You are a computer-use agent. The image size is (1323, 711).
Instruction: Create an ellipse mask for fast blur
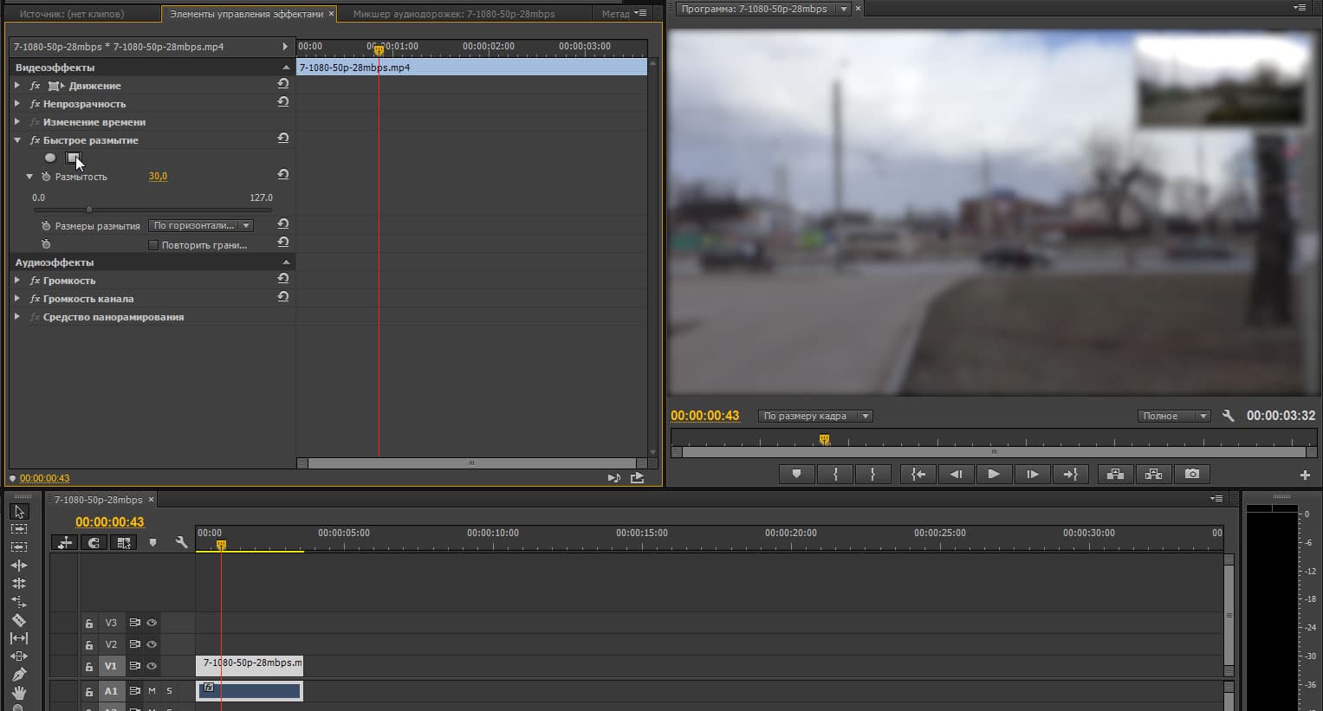[50, 158]
